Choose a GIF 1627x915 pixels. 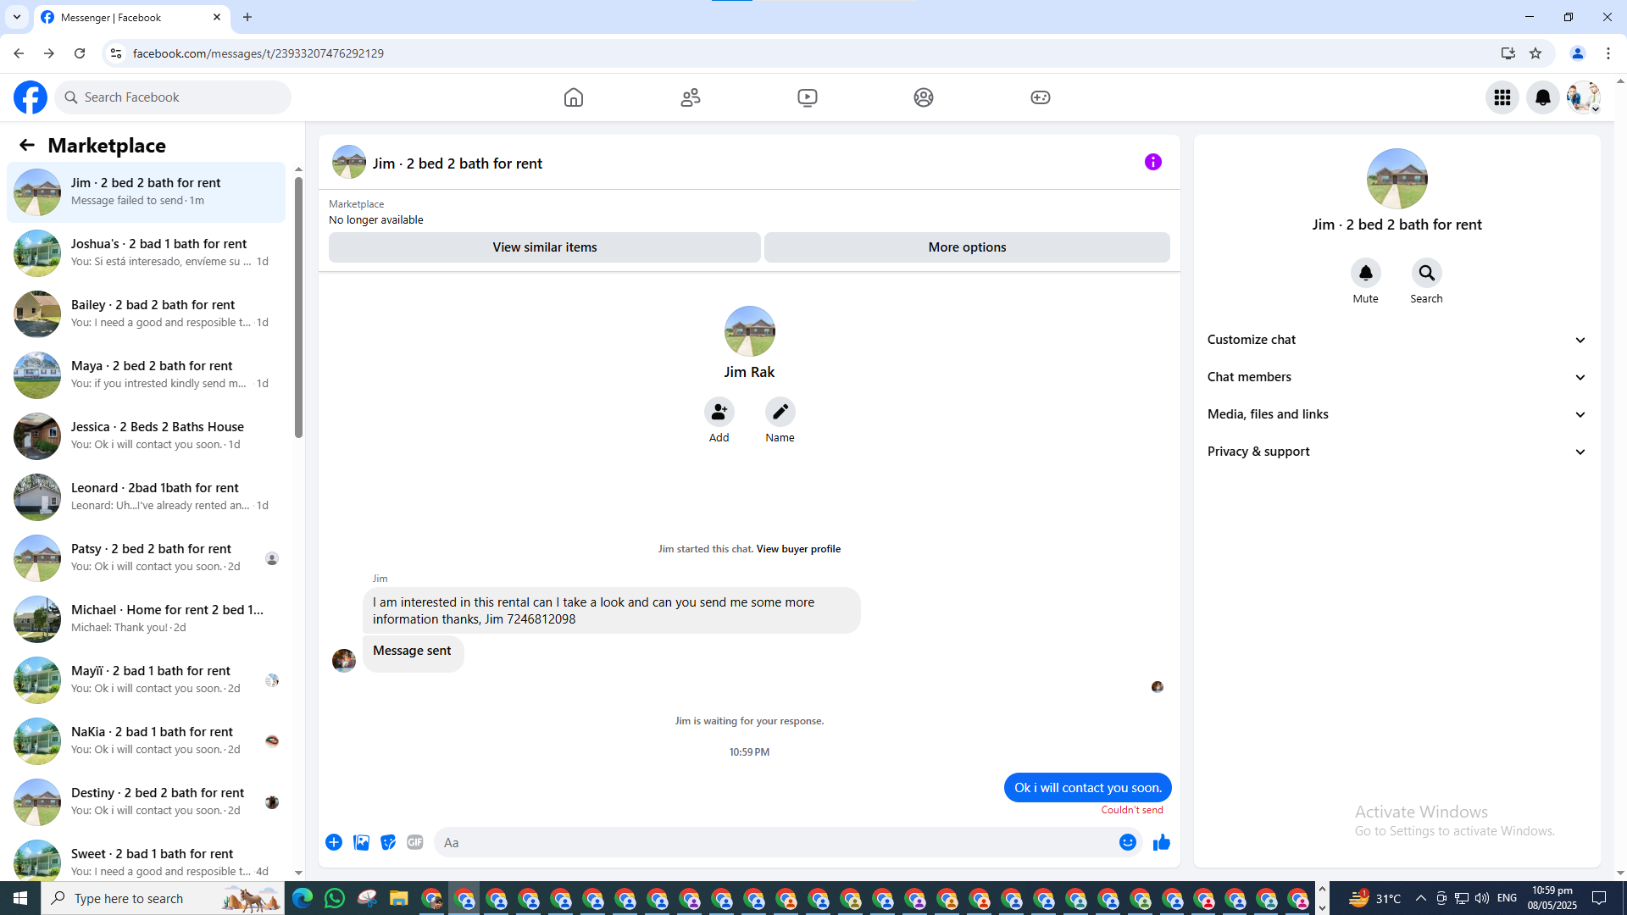coord(415,842)
